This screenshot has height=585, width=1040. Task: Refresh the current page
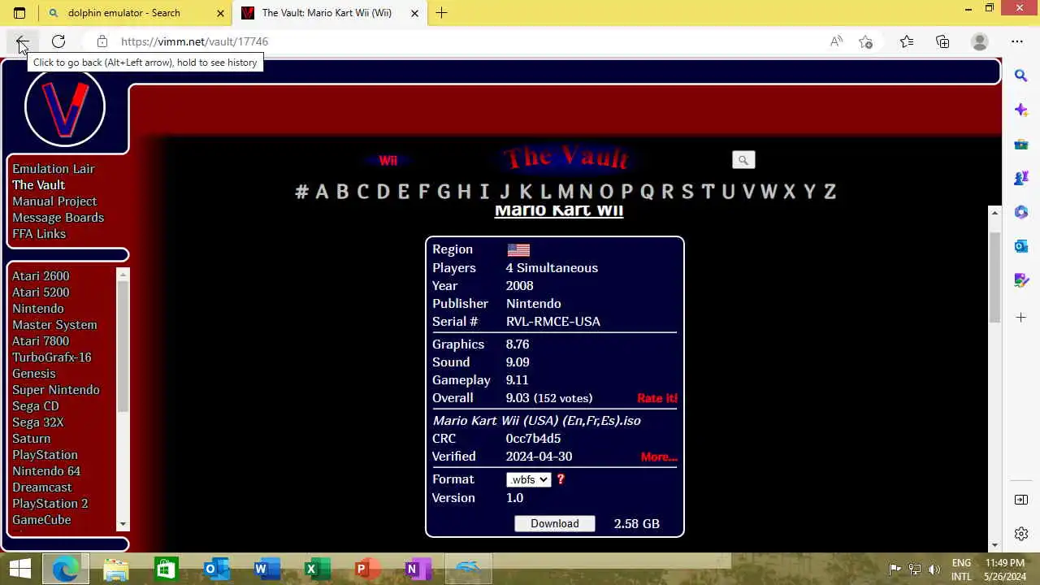[58, 41]
